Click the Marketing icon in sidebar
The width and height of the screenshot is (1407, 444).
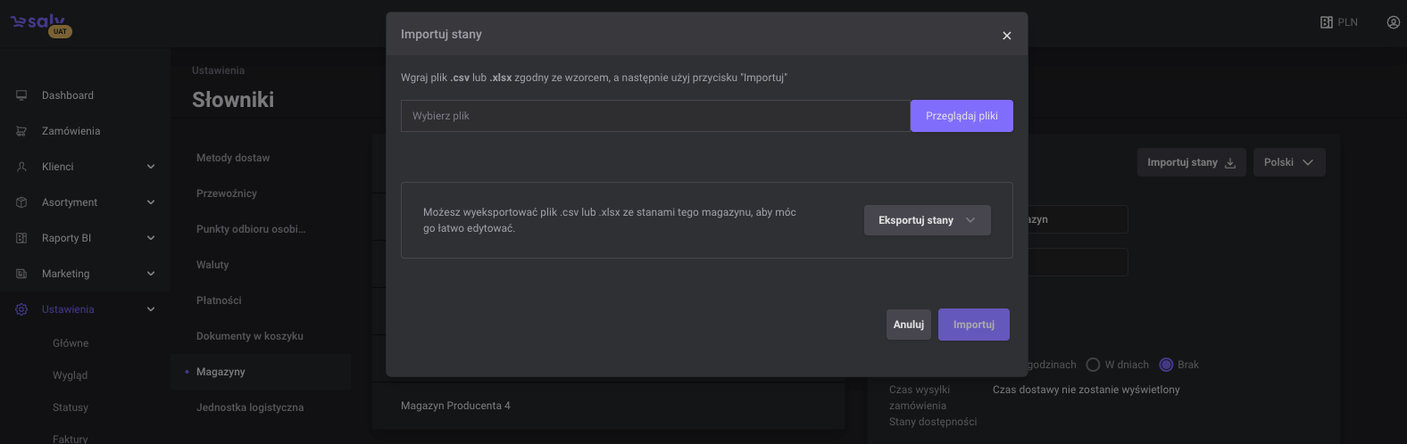(21, 274)
